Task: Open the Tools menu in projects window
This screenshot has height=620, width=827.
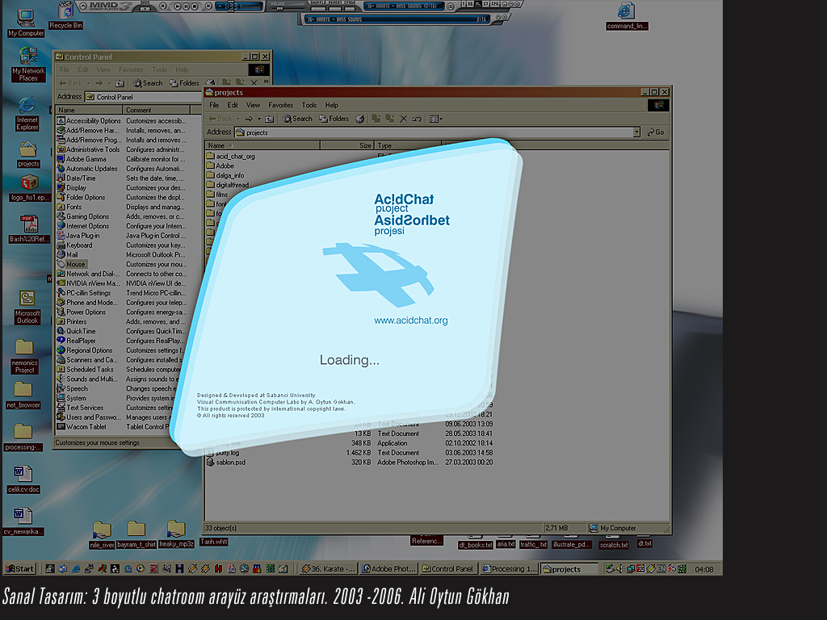Action: (x=309, y=105)
